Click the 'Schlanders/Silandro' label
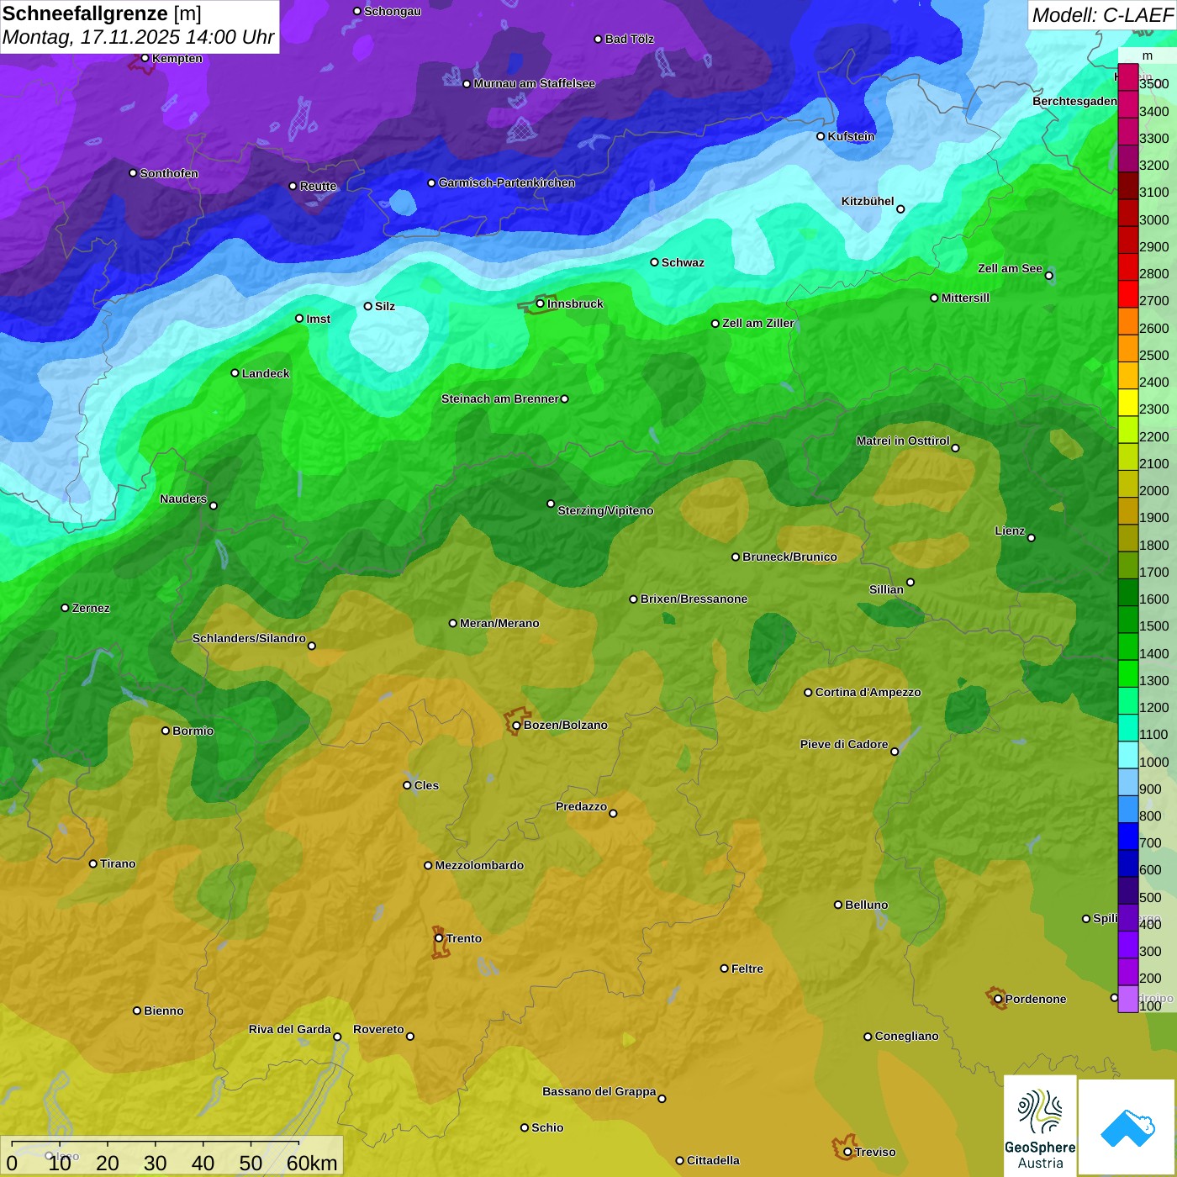This screenshot has width=1177, height=1177. pos(249,638)
